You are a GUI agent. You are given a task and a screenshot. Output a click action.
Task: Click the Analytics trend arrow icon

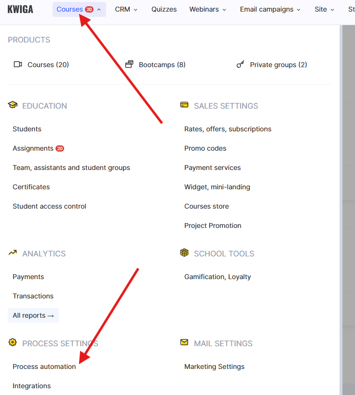click(13, 253)
